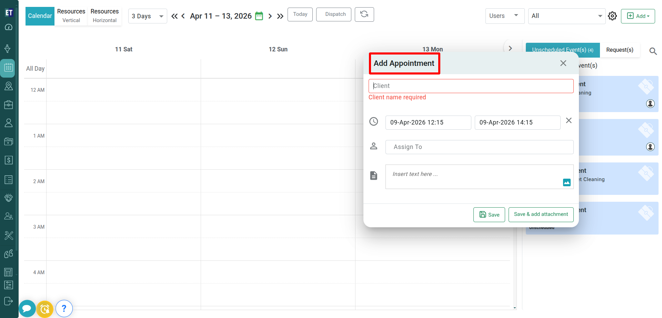This screenshot has width=662, height=318.
Task: Click the dollar invoice icon in sidebar
Action: [9, 160]
